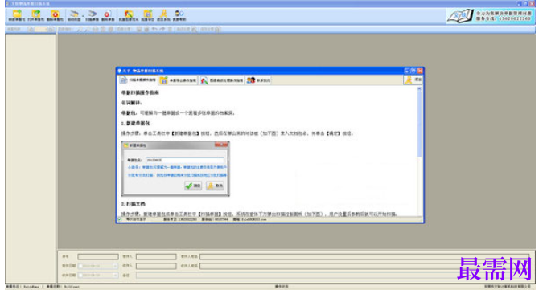Click the scroll-up arrow in the guide dialog
This screenshot has width=547, height=294.
point(419,89)
